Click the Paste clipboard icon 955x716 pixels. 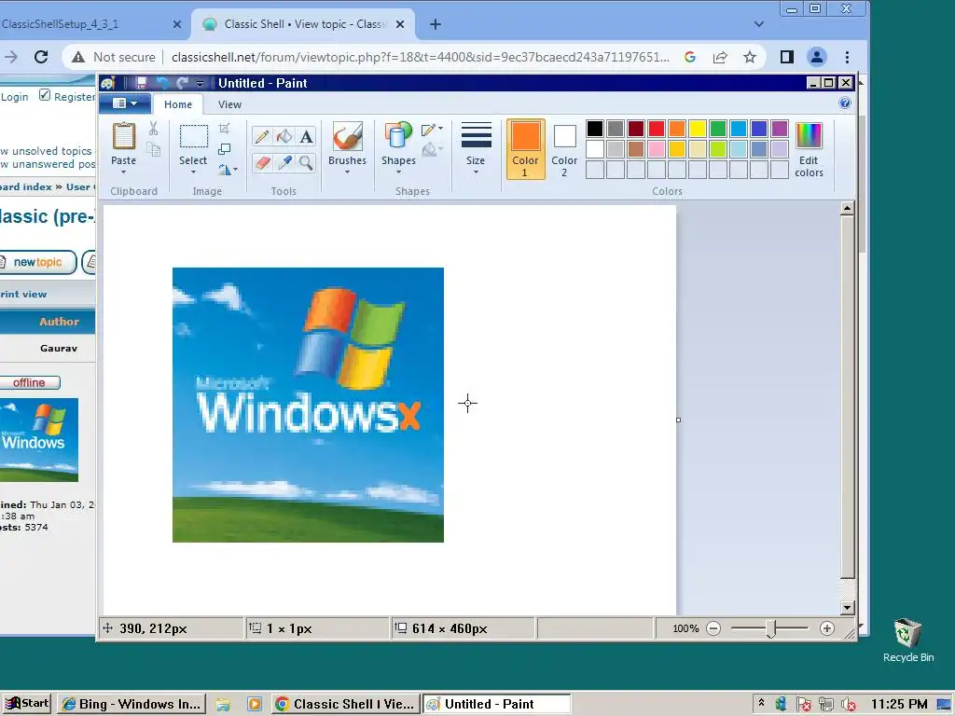tap(124, 136)
